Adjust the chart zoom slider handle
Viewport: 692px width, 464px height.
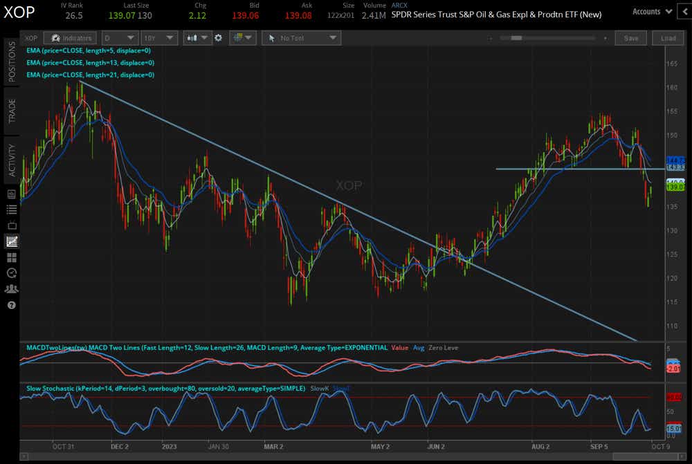[x=516, y=38]
